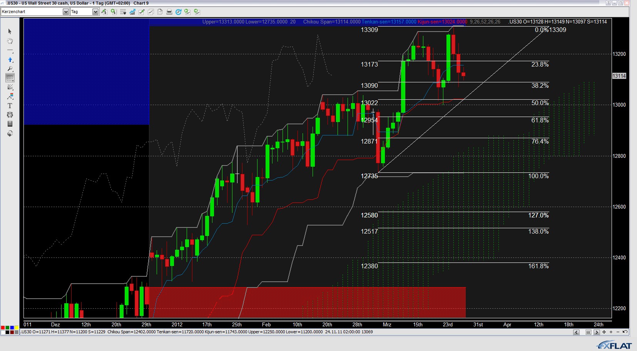Viewport: 637px width, 351px height.
Task: Click the refresh chart clock icon
Action: coord(178,12)
